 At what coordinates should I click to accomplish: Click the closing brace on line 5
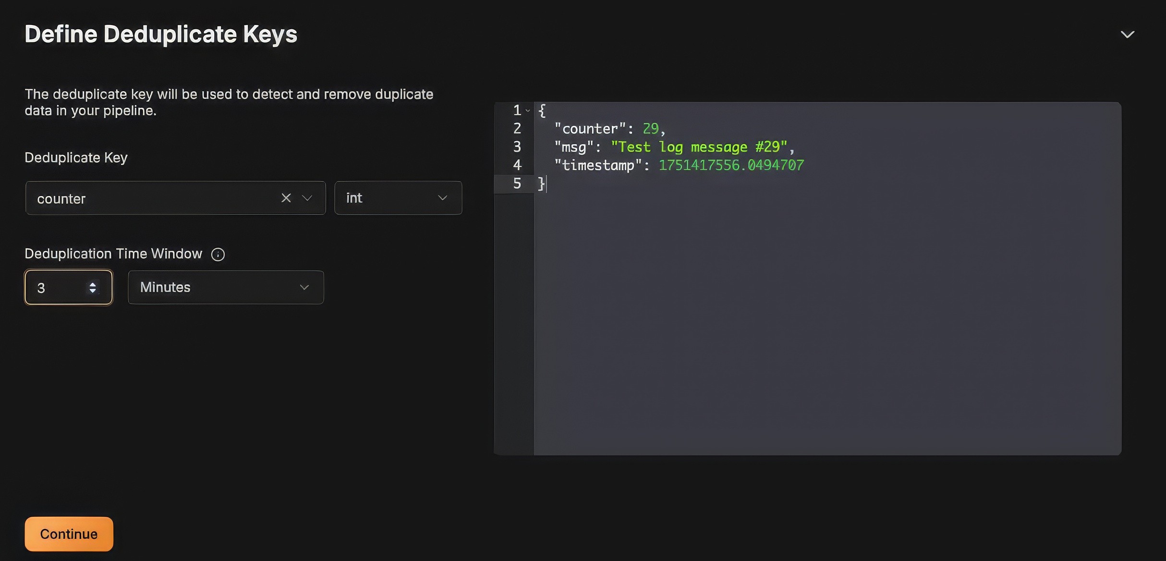541,183
